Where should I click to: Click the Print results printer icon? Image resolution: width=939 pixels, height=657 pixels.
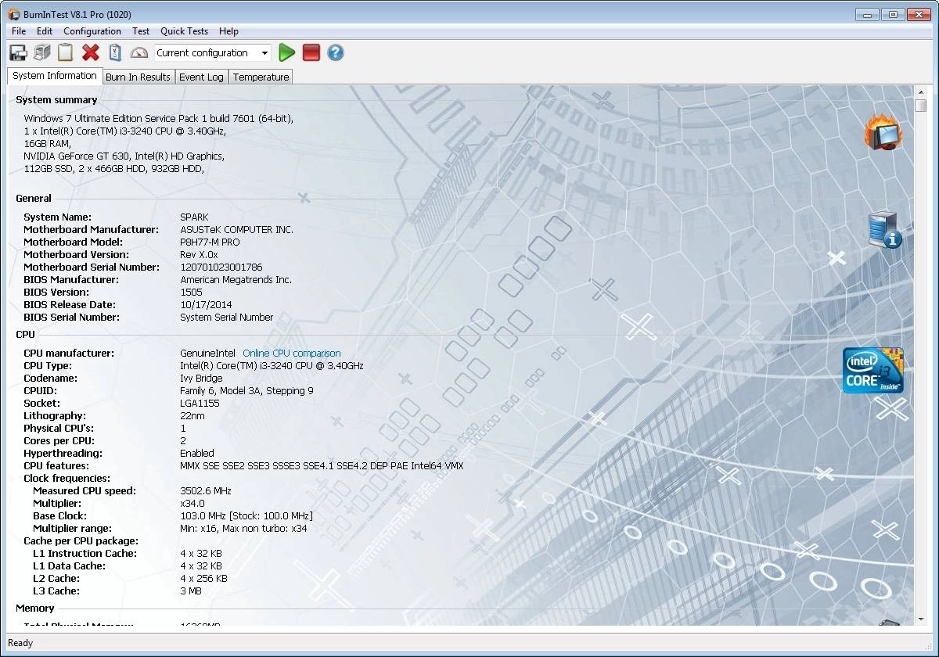tap(41, 52)
